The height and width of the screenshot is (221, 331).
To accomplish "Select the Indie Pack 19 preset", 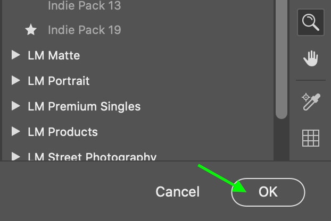I will tap(84, 30).
